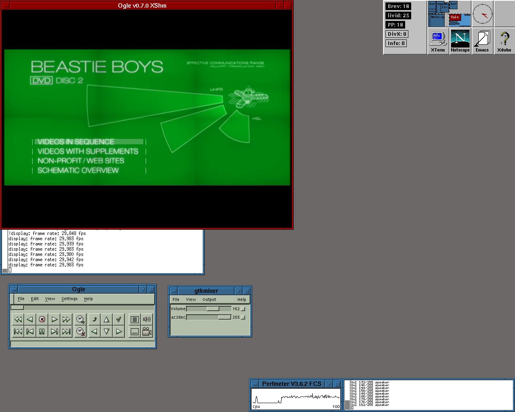515x412 pixels.
Task: Click the subtitle icon in Ogle
Action: coord(135,332)
